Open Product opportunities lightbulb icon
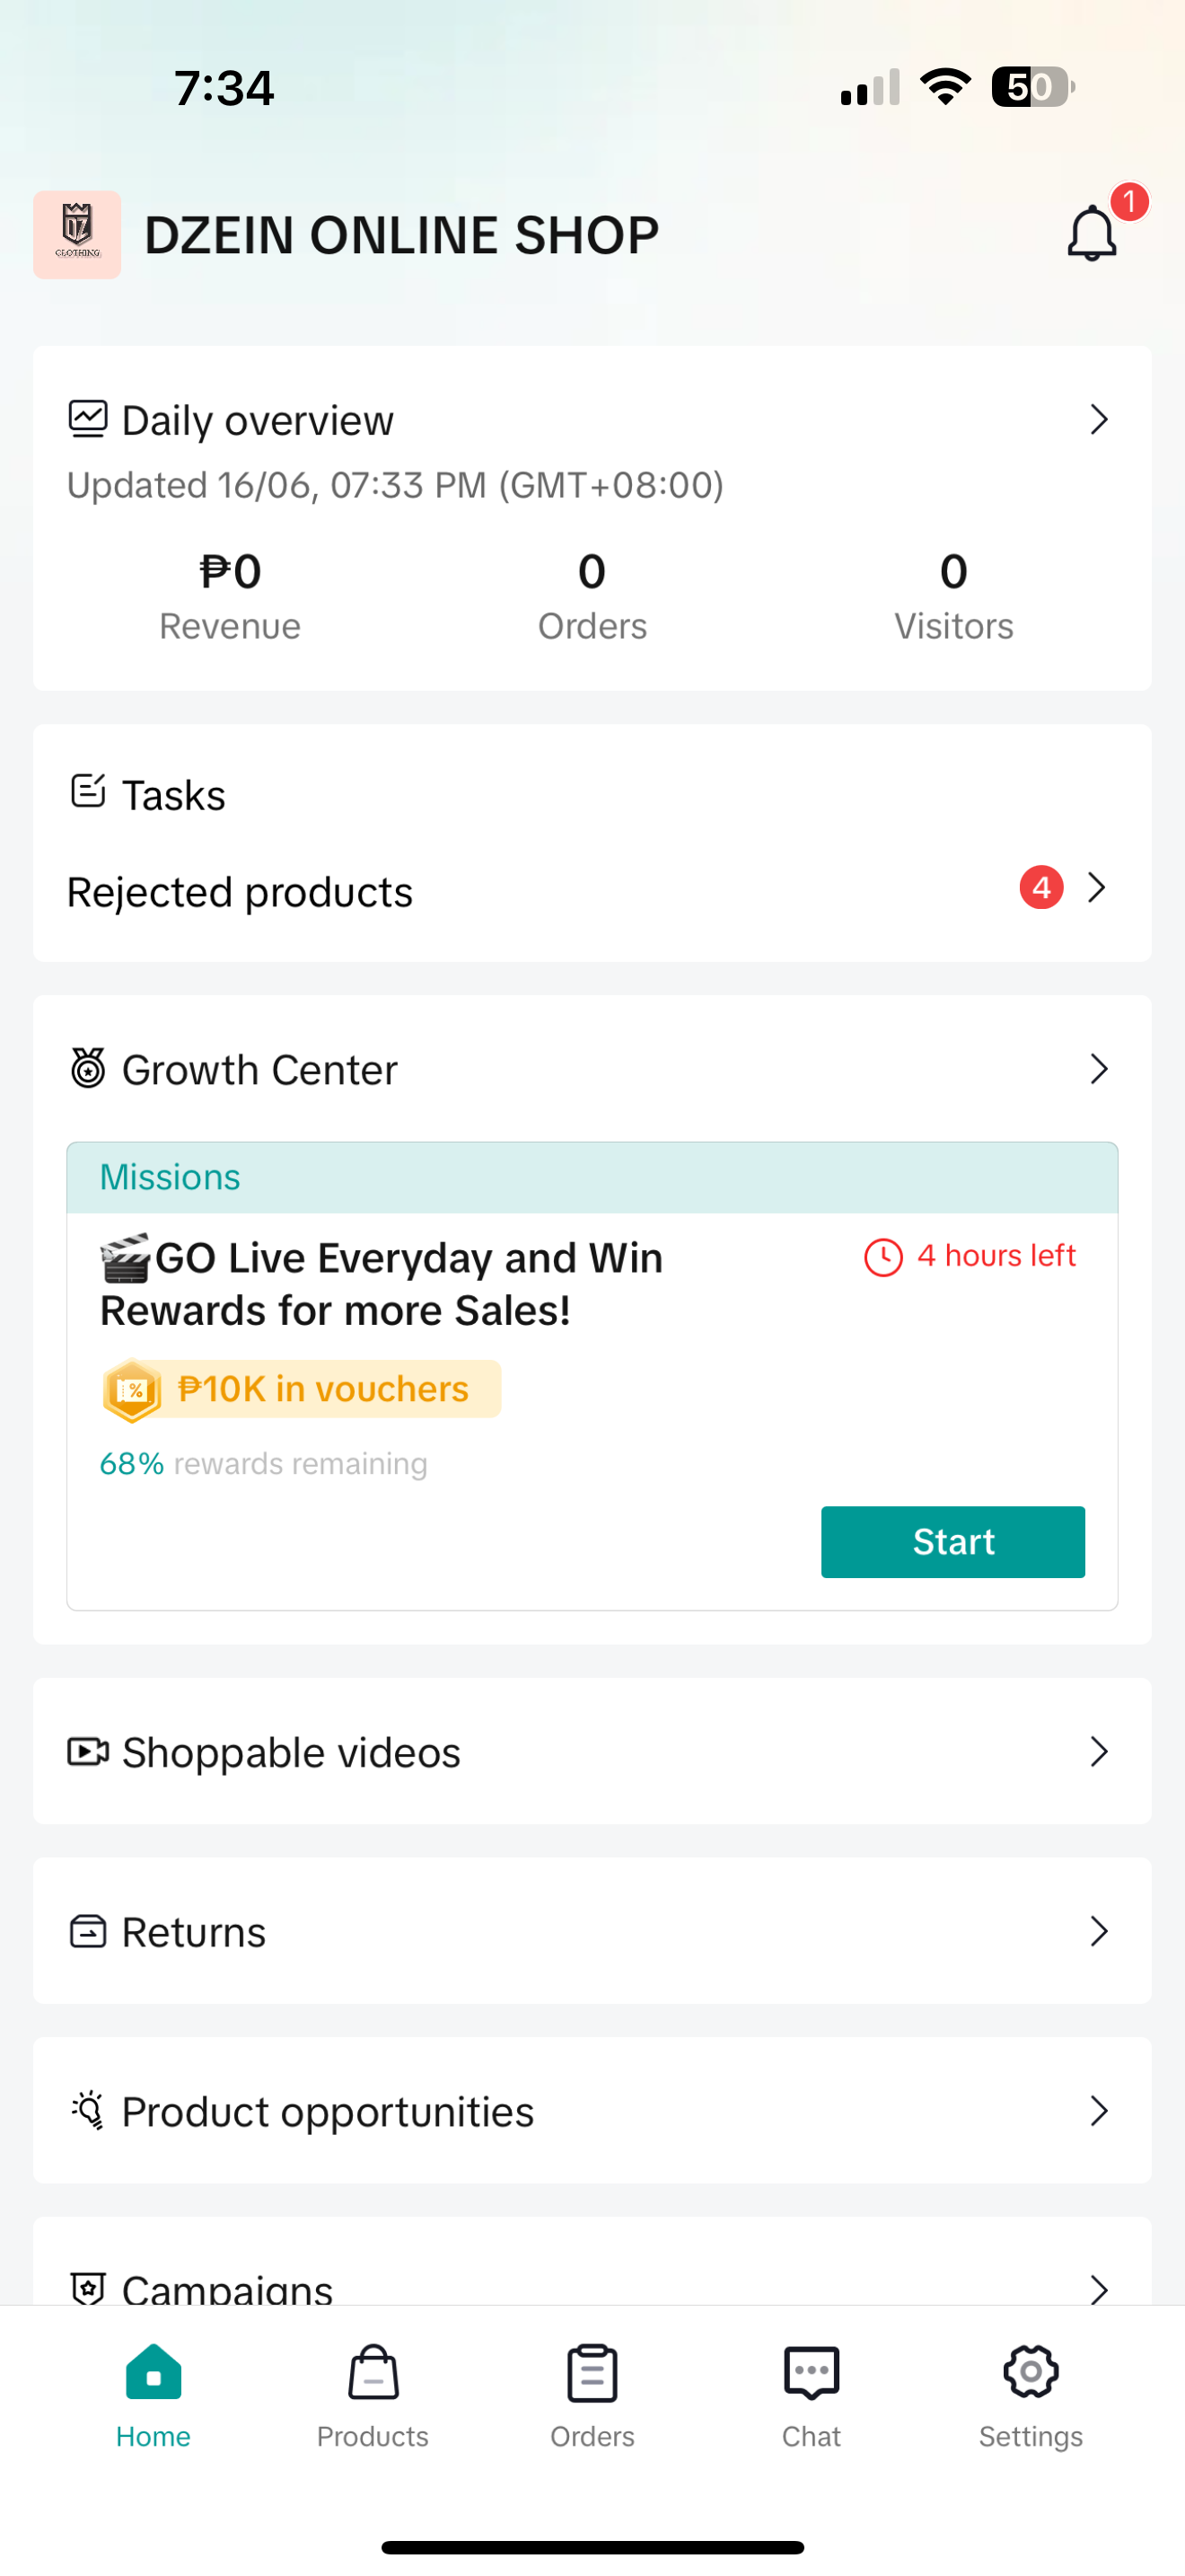Viewport: 1185px width, 2576px height. point(88,2110)
